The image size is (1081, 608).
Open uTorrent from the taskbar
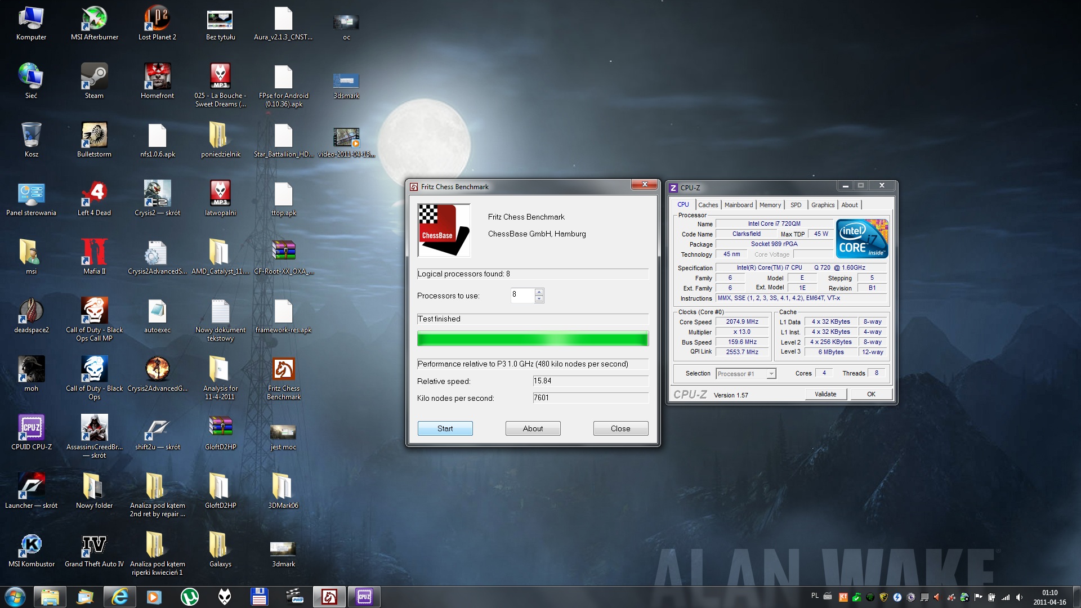[x=189, y=597]
